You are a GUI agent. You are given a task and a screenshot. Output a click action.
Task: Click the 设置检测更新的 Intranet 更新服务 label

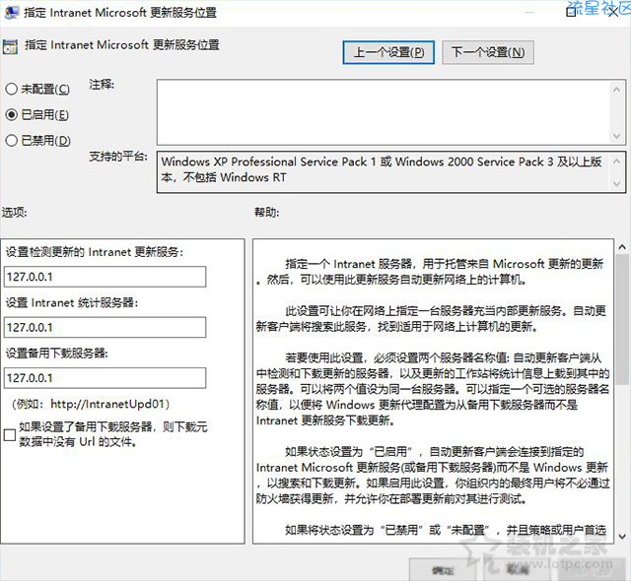(95, 252)
